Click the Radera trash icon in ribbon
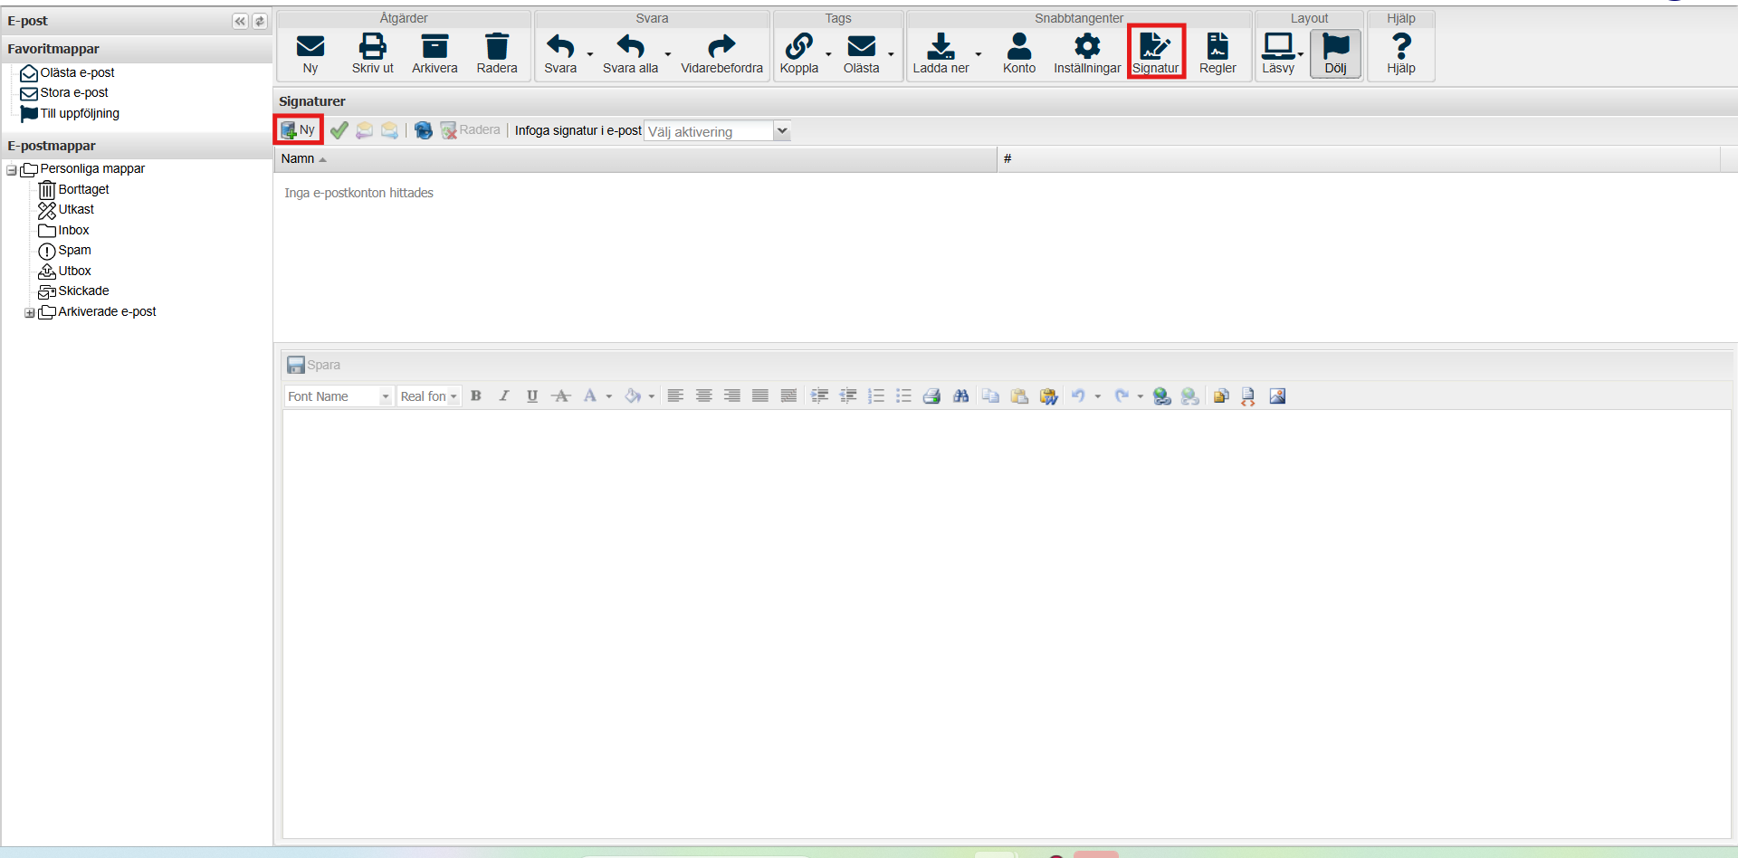Viewport: 1738px width, 858px height. (x=497, y=45)
